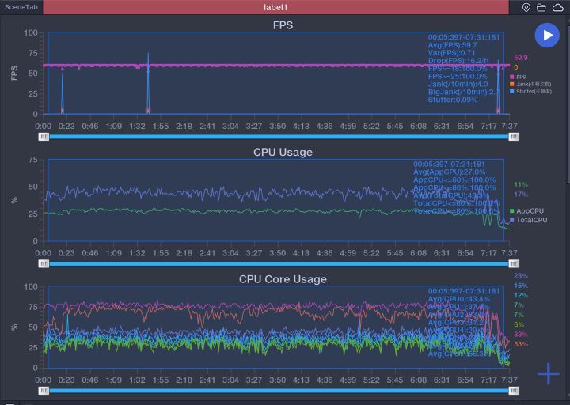The width and height of the screenshot is (570, 405).
Task: Click the FPS chart's right range handle
Action: click(514, 136)
